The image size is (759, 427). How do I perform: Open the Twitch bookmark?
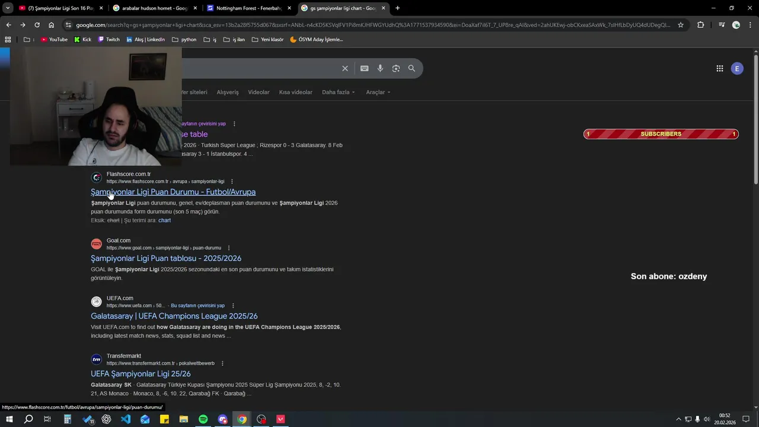(109, 40)
